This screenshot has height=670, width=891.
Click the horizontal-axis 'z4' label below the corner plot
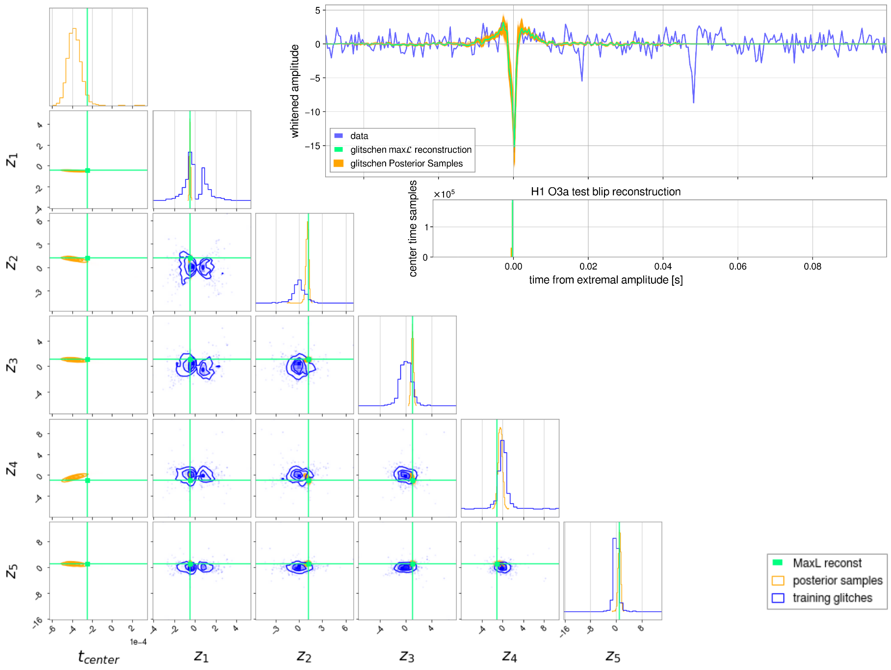510,656
